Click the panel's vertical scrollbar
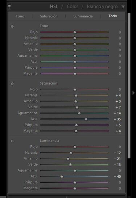The height and width of the screenshot is (198, 136). (x=129, y=86)
